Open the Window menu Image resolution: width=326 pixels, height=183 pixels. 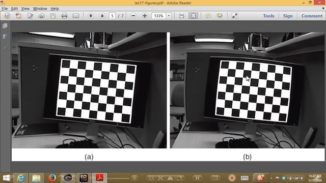pos(40,9)
